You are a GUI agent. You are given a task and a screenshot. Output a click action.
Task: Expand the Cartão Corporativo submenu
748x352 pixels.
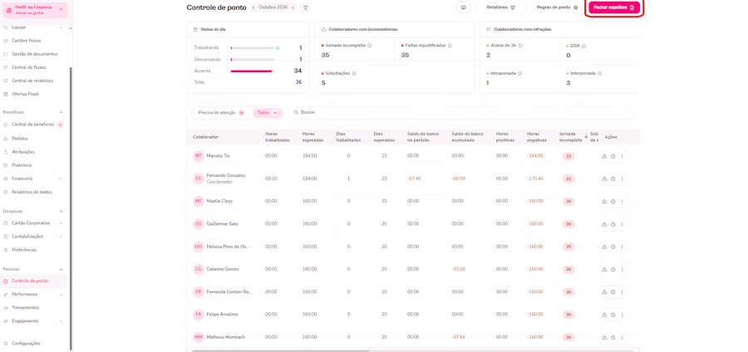click(x=61, y=223)
